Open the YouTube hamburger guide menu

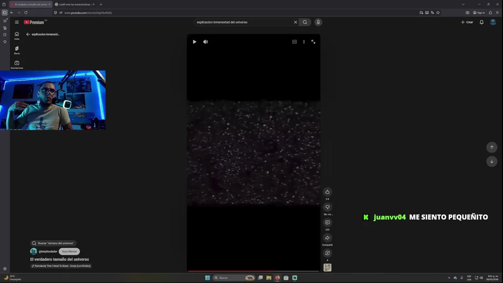(x=17, y=22)
